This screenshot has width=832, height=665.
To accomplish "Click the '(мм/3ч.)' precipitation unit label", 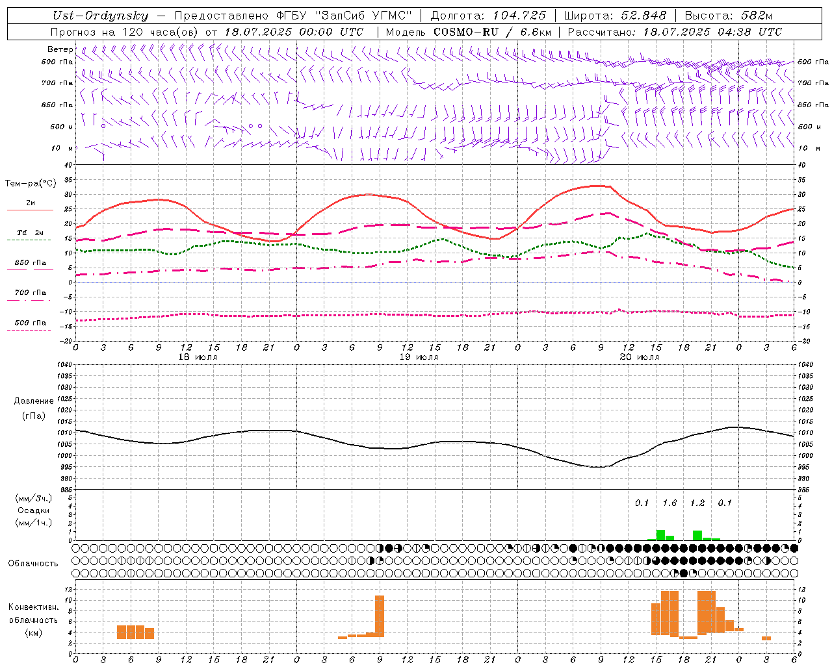I will (x=34, y=498).
